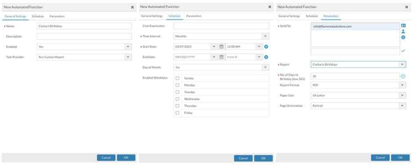Screen dimensions: 414x165
Task: Check the Sunday weekday box
Action: (x=177, y=78)
